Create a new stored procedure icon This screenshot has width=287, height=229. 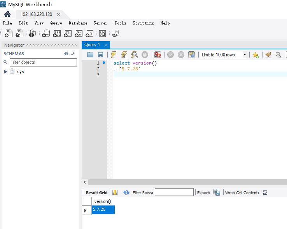79,33
